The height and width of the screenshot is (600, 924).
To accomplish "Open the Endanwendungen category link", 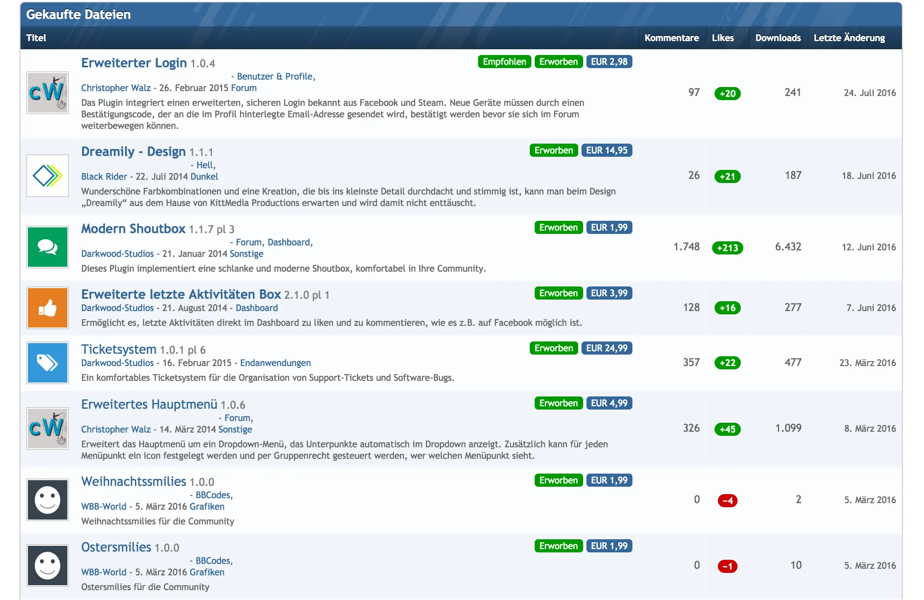I will (275, 363).
